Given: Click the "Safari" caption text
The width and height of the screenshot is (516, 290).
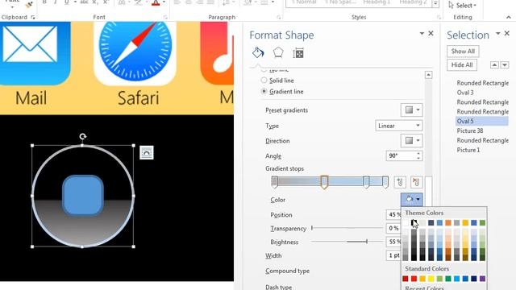Looking at the screenshot, I should pos(138,98).
